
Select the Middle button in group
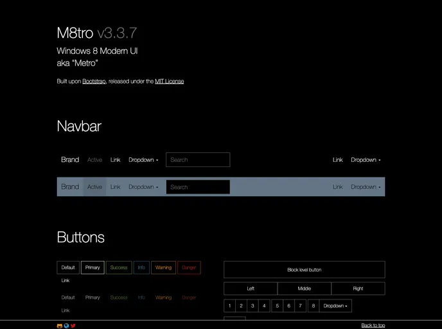(305, 289)
